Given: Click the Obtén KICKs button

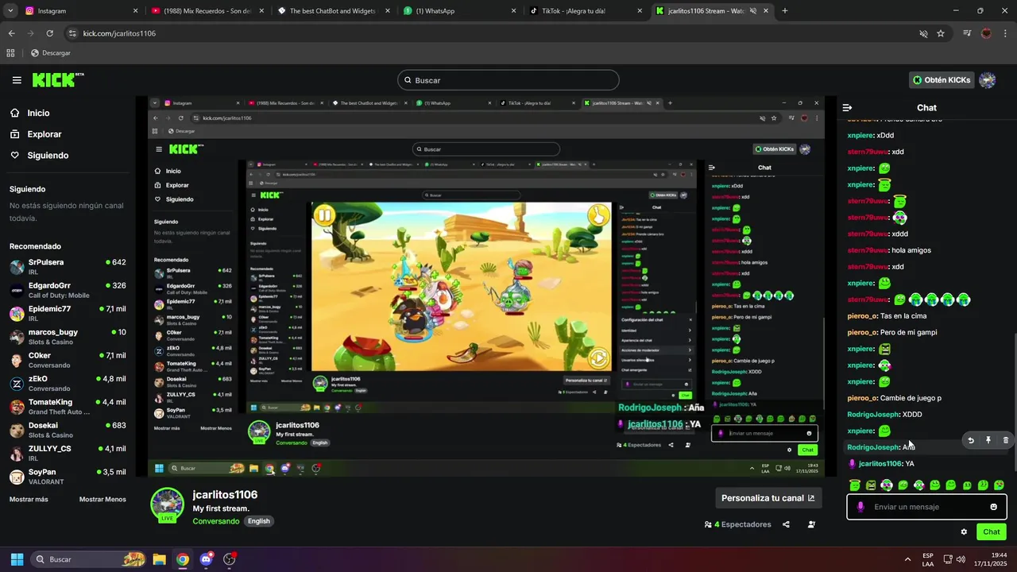Looking at the screenshot, I should [x=942, y=80].
